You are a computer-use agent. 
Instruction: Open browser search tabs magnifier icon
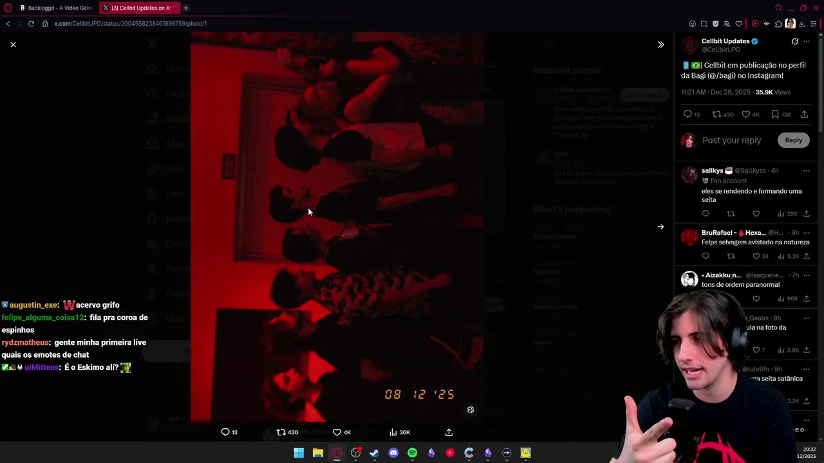(778, 8)
